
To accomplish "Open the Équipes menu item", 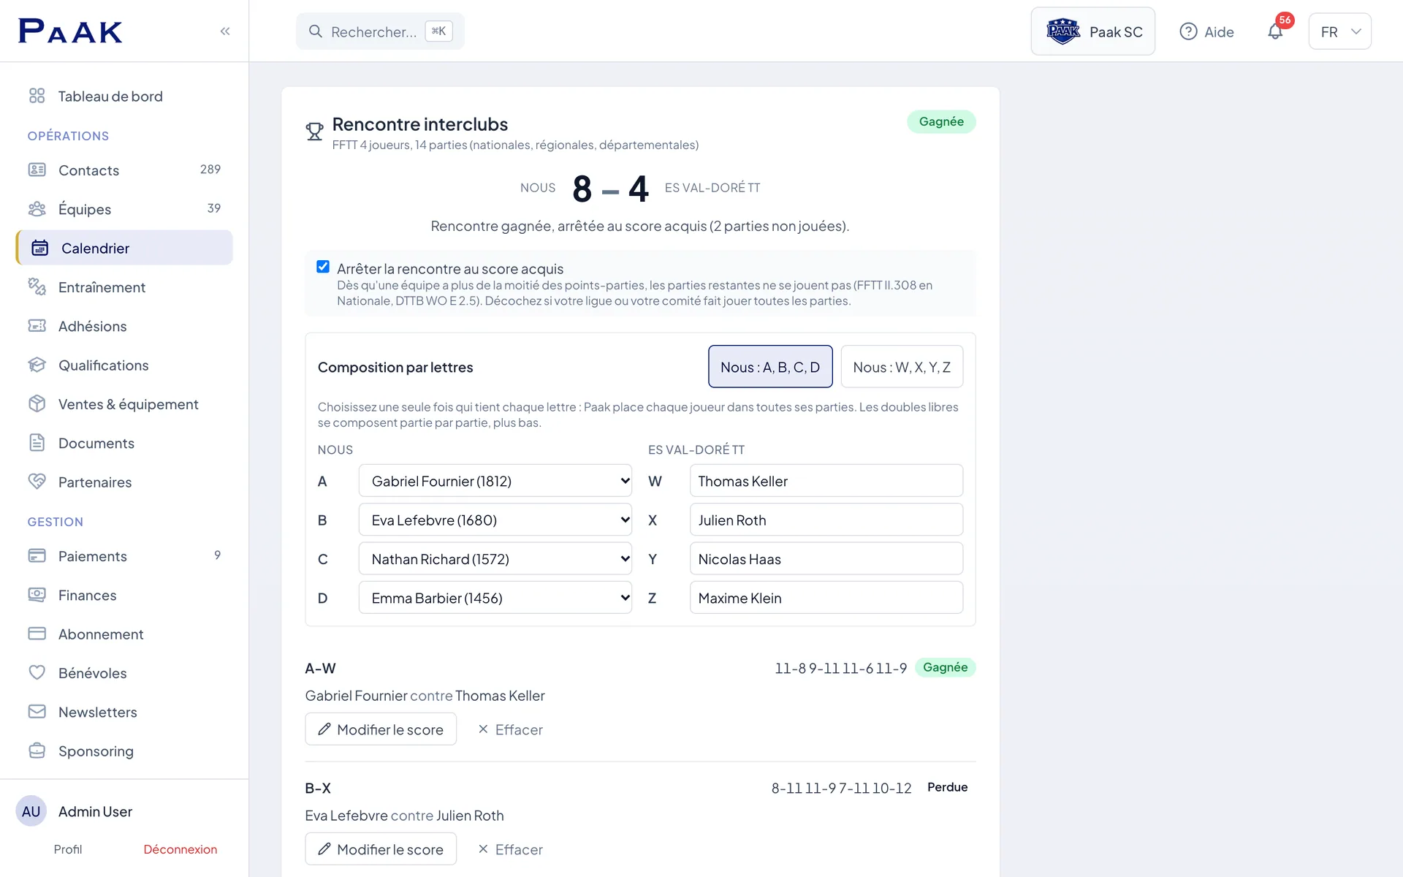I will (124, 209).
